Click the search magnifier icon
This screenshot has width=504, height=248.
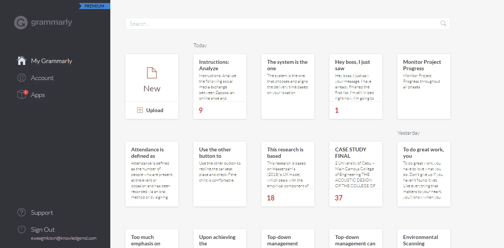(443, 23)
